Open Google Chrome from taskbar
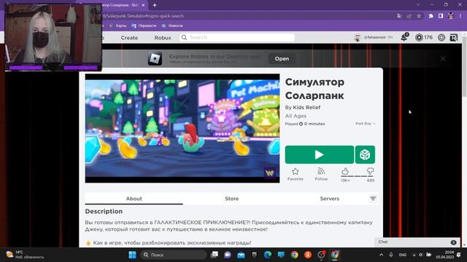Viewport: 467px width, 262px height. coord(294,255)
